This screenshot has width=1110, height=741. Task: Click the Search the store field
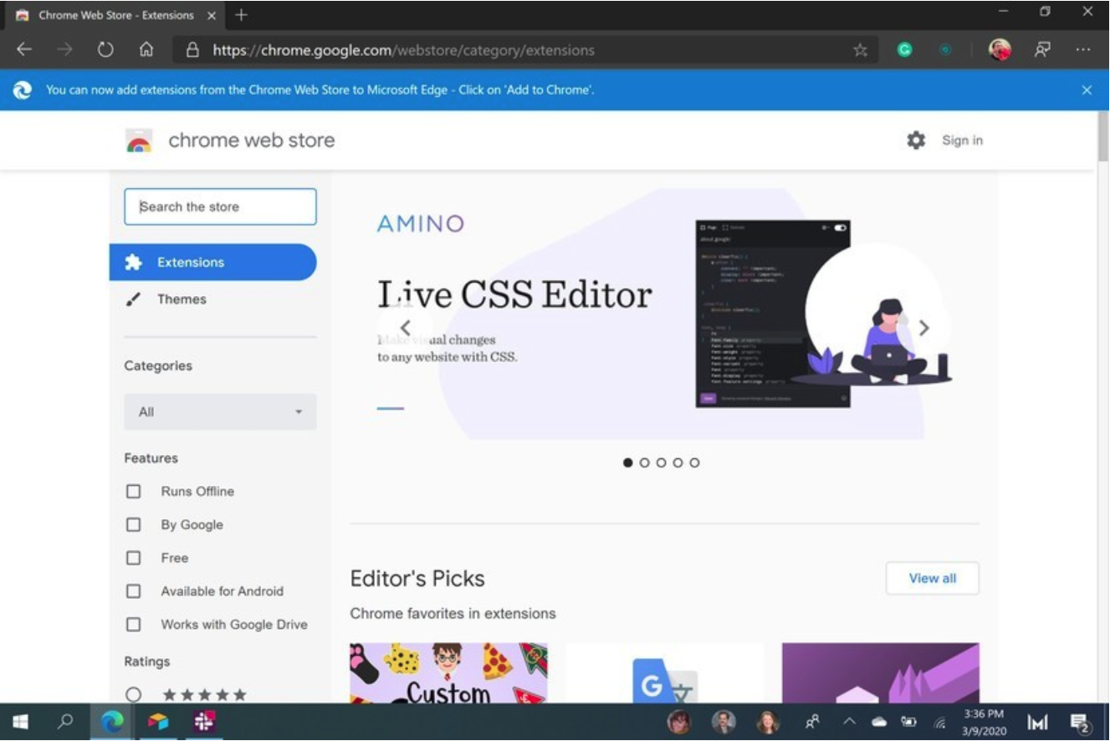point(219,207)
